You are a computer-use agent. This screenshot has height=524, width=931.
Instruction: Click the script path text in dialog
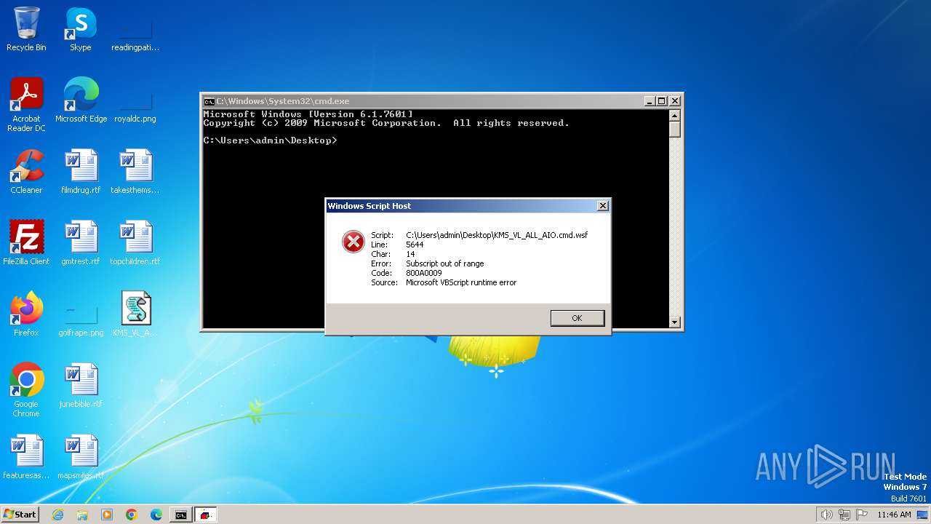point(497,235)
